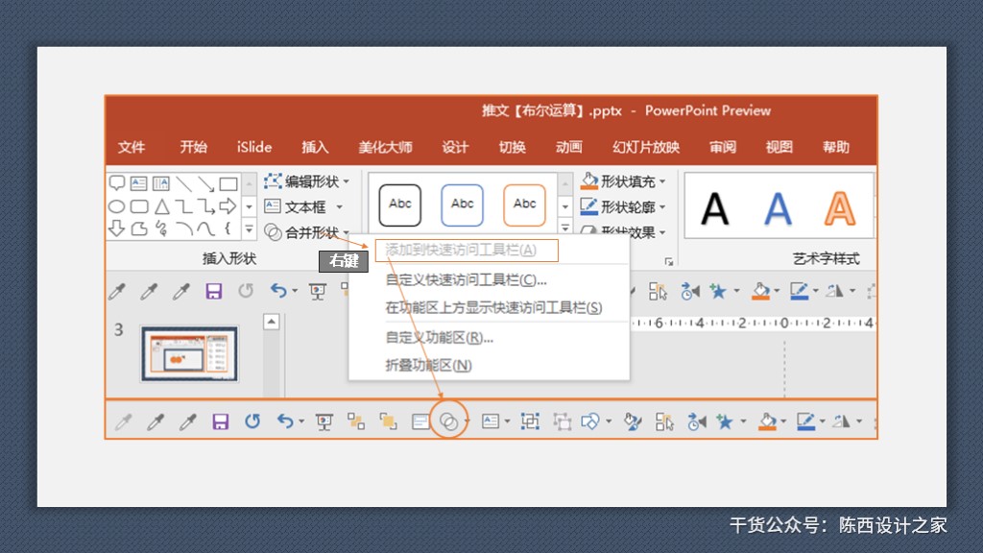Click Add Animation star in upper toolbar
983x553 pixels.
point(718,291)
